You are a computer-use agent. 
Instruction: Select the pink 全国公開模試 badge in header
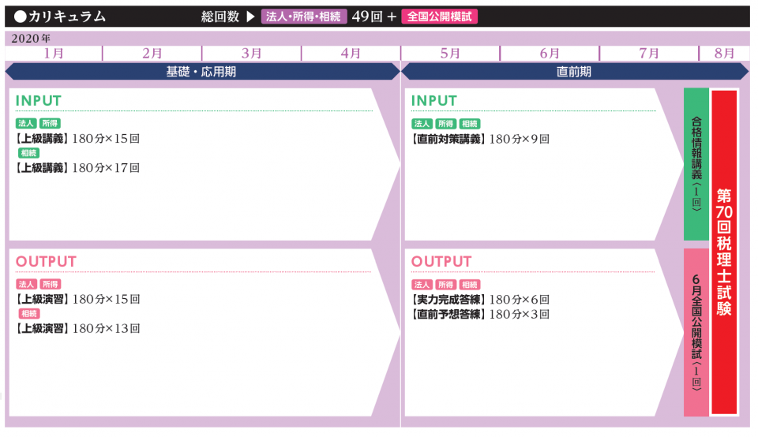pos(440,17)
